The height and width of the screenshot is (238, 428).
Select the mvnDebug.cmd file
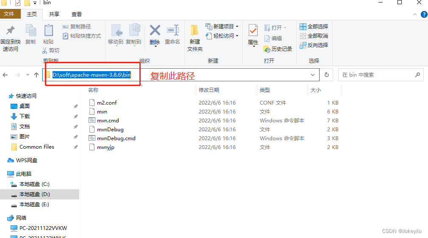coord(116,138)
